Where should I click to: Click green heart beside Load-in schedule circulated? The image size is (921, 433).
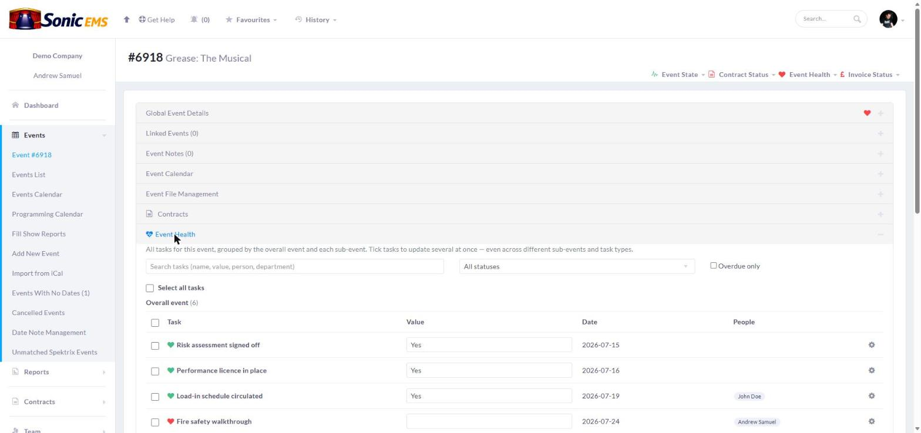171,396
